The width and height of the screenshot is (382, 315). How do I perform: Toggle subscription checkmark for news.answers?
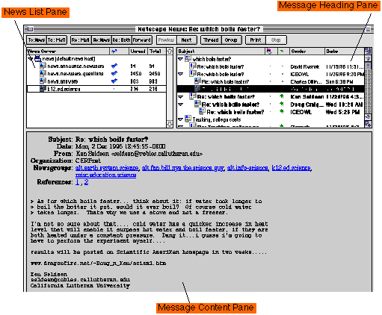click(x=114, y=81)
